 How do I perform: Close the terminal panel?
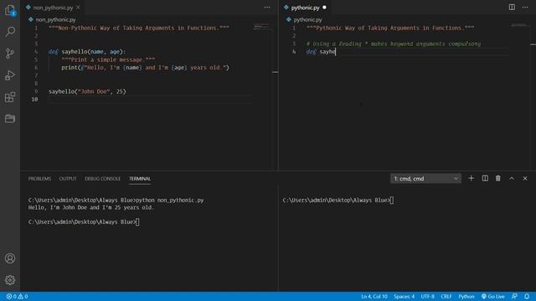click(525, 178)
